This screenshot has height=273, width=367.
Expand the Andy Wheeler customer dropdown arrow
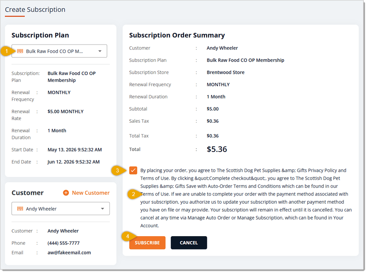coord(102,209)
